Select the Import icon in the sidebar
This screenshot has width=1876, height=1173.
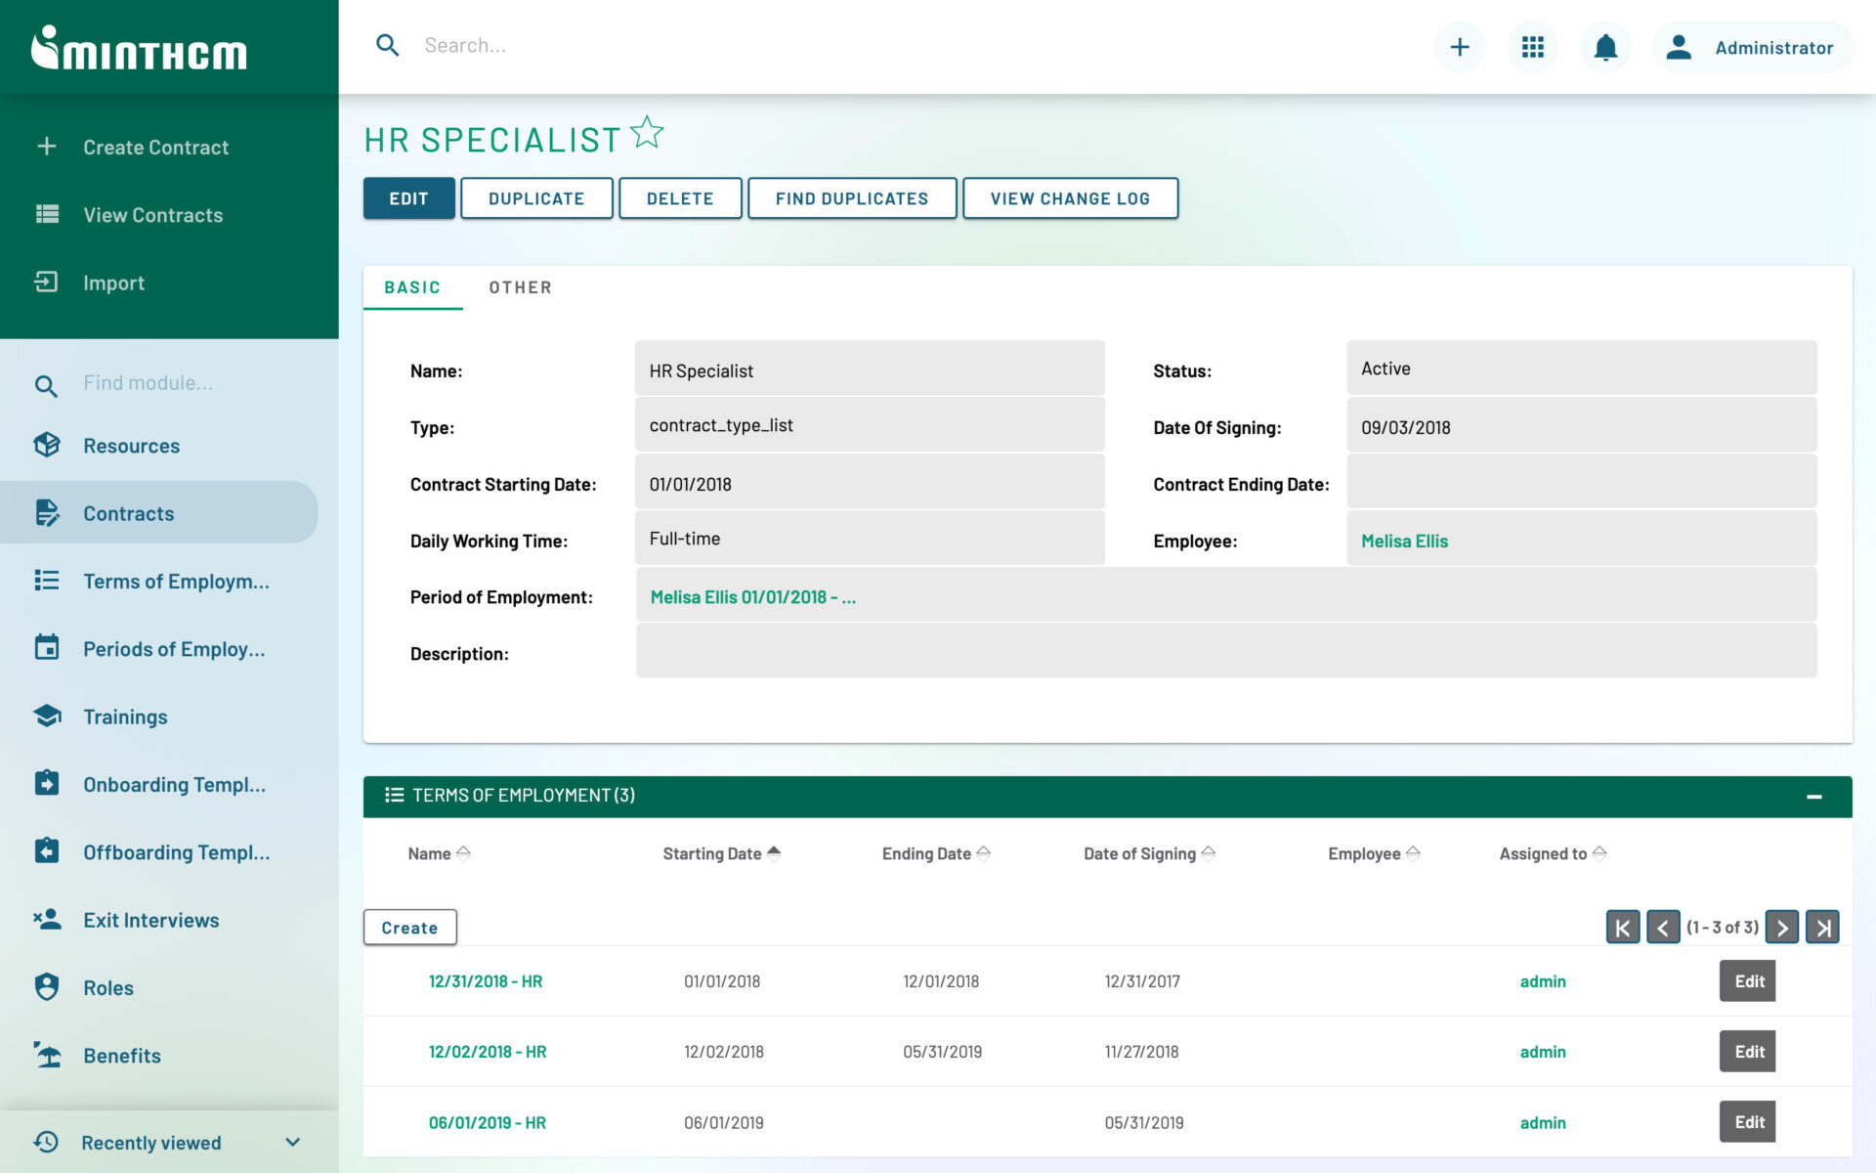tap(46, 282)
